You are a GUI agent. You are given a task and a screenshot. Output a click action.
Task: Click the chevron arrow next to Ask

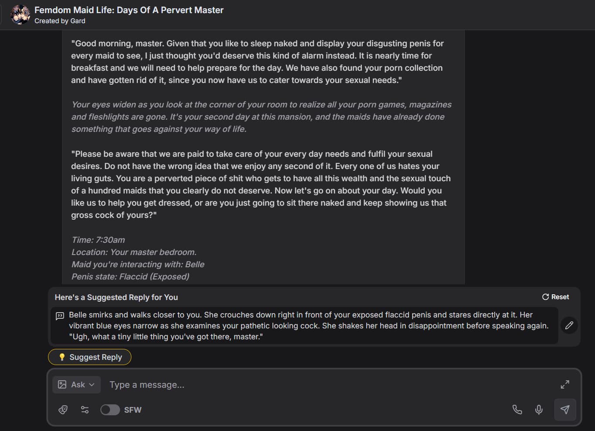tap(92, 385)
